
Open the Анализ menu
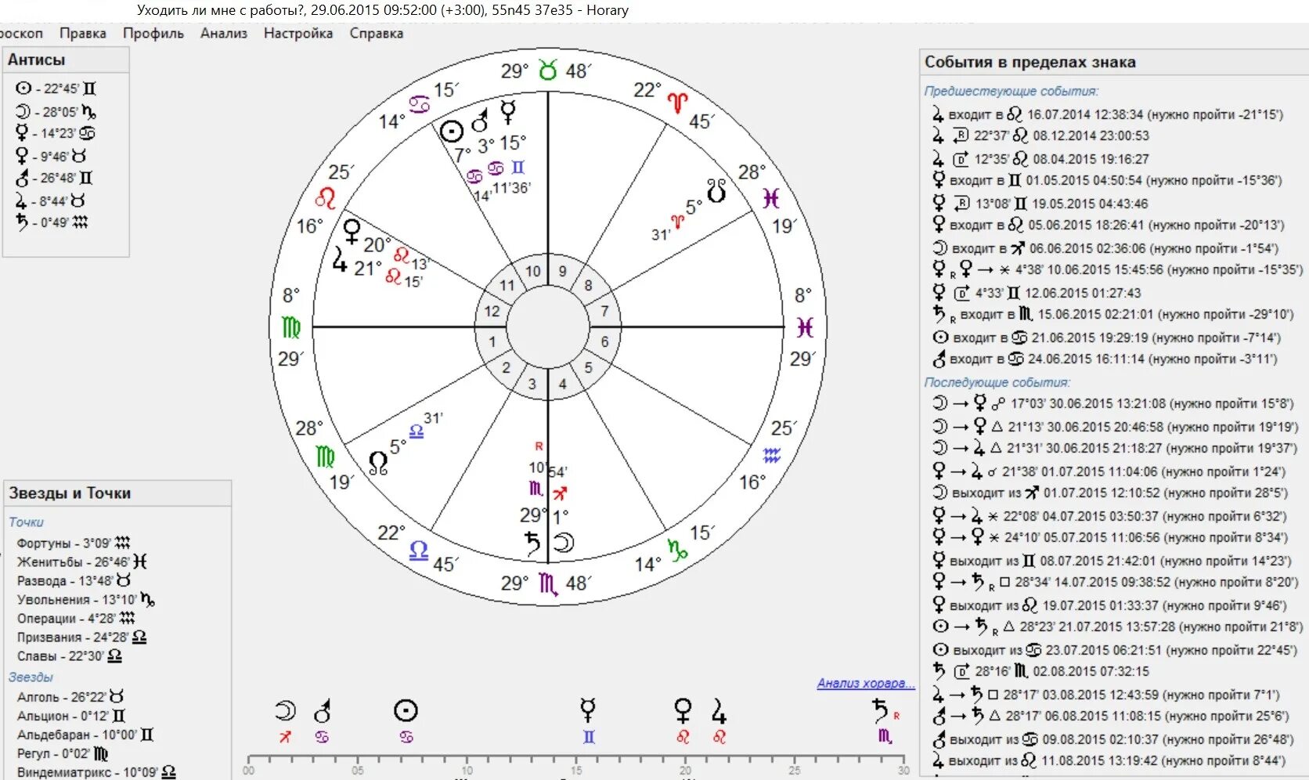click(x=223, y=33)
